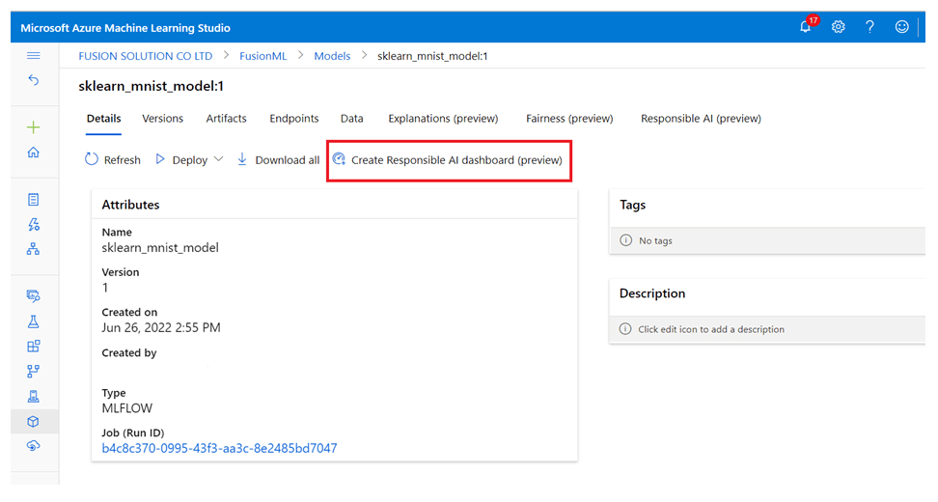The height and width of the screenshot is (502, 938).
Task: Click the Refresh button
Action: [113, 159]
